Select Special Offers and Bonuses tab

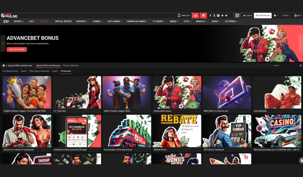48,66
